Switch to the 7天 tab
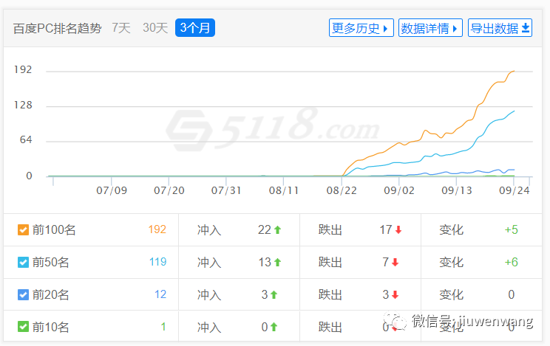Viewport: 550px width, 346px height. (x=121, y=28)
